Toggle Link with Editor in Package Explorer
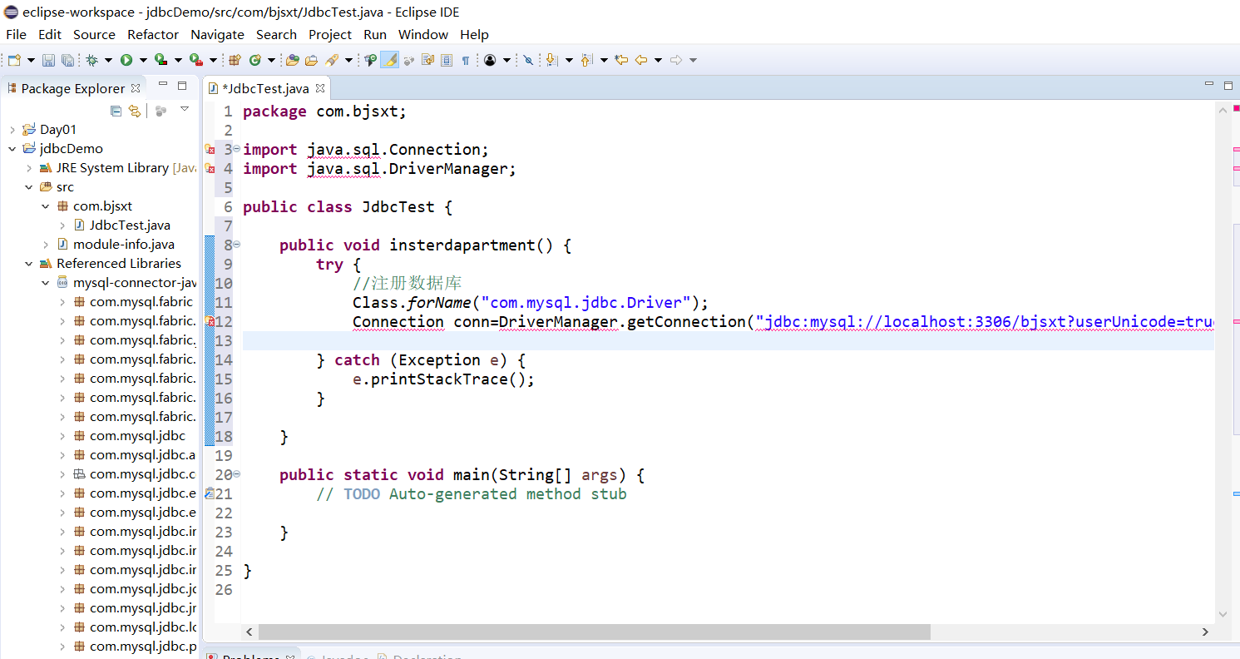Screen dimensions: 1240x659 click(x=134, y=111)
